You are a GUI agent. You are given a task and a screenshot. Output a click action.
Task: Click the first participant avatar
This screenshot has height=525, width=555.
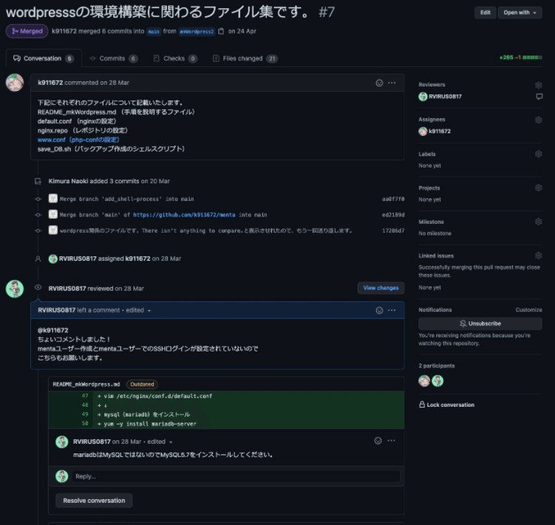(x=424, y=381)
